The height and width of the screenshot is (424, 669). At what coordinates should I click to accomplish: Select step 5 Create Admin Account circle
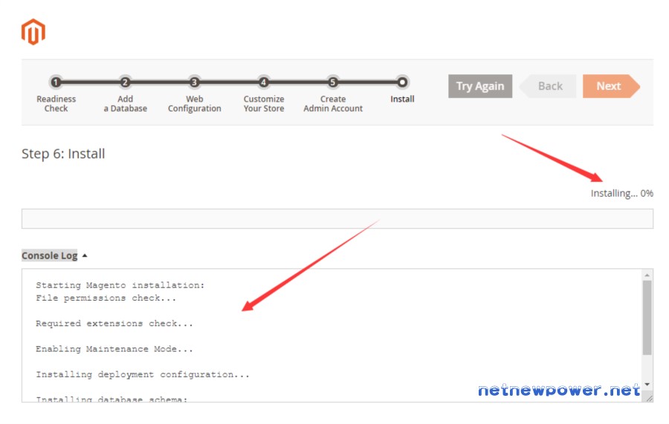(333, 82)
